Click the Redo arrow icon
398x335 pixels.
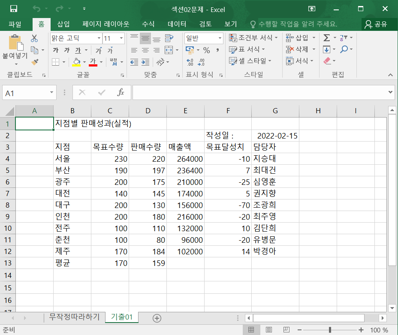[x=59, y=9]
